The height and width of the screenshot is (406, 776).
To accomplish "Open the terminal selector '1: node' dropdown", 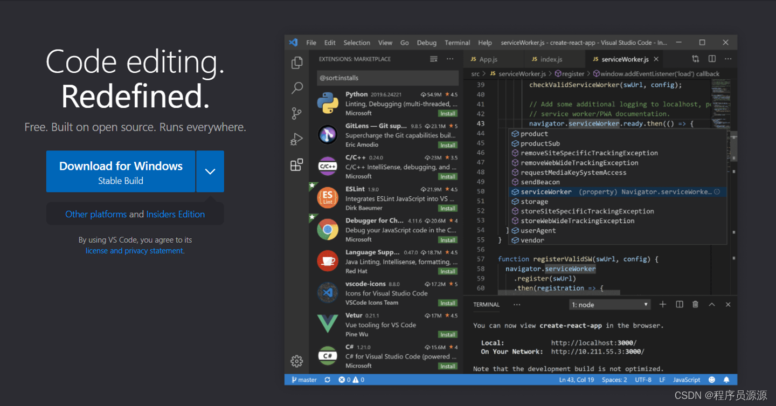I will (610, 305).
